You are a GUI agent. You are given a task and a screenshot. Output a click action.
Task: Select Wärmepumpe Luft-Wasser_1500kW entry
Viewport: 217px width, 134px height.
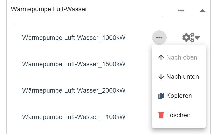pyautogui.click(x=74, y=64)
